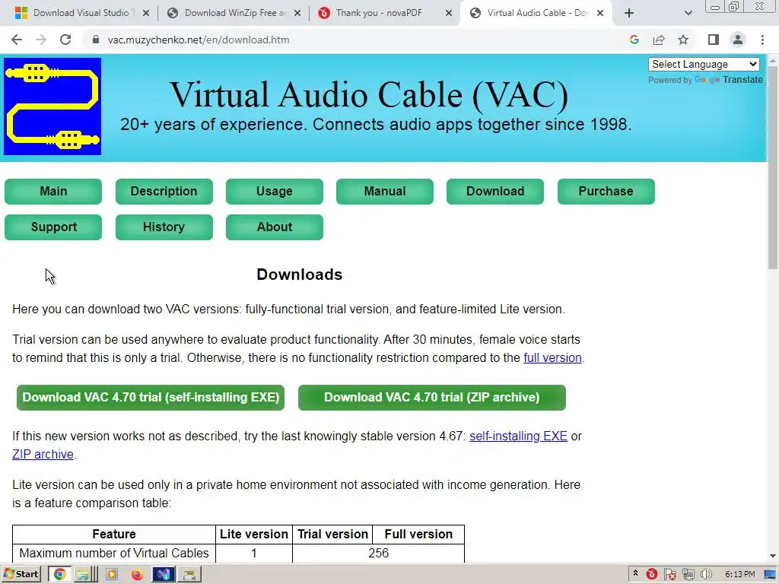Image resolution: width=779 pixels, height=584 pixels.
Task: Open the Support navigation page
Action: click(x=53, y=227)
